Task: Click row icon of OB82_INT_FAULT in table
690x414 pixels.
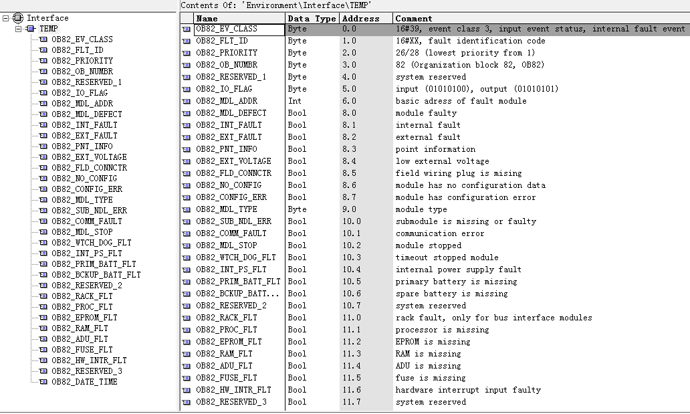Action: tap(187, 126)
